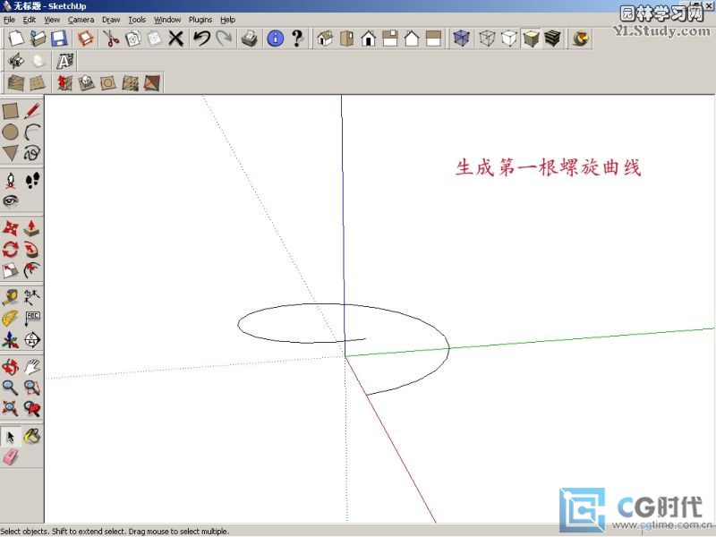Select the Push/Pull tool

pos(32,228)
